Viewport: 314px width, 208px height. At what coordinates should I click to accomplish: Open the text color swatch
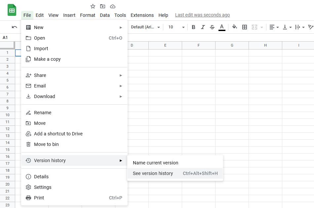coord(222,27)
